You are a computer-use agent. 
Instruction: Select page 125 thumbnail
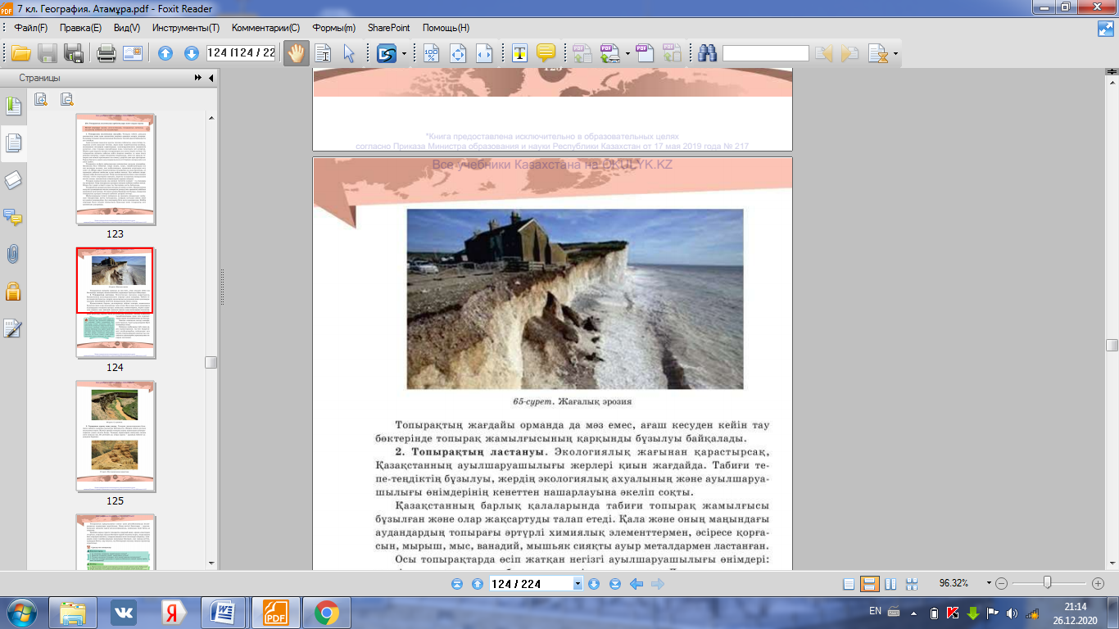coord(115,435)
